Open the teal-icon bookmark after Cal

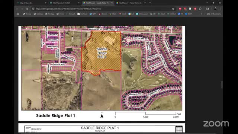(142, 14)
